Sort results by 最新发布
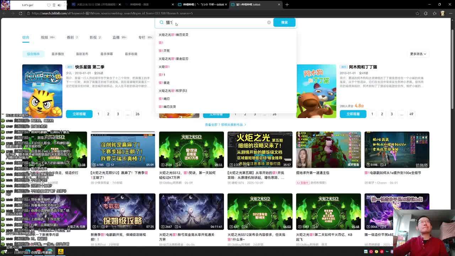 click(x=82, y=54)
